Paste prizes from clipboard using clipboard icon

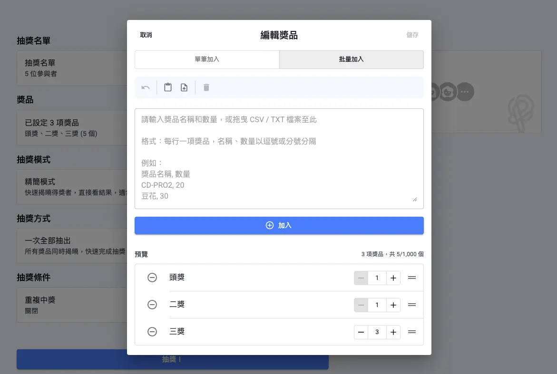click(167, 87)
